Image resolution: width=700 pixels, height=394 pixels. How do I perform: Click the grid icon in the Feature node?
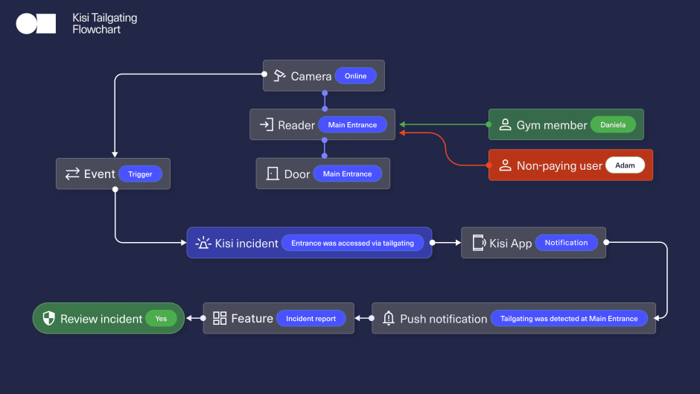tap(220, 318)
